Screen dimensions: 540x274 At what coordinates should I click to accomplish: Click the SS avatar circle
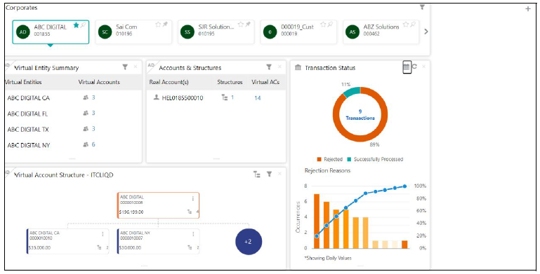(187, 32)
